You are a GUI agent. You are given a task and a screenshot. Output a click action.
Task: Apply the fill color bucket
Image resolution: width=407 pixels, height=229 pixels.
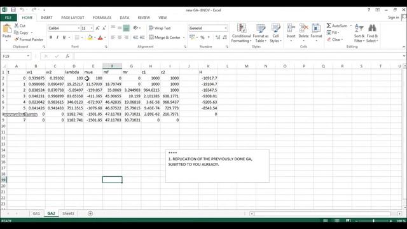tap(90, 38)
